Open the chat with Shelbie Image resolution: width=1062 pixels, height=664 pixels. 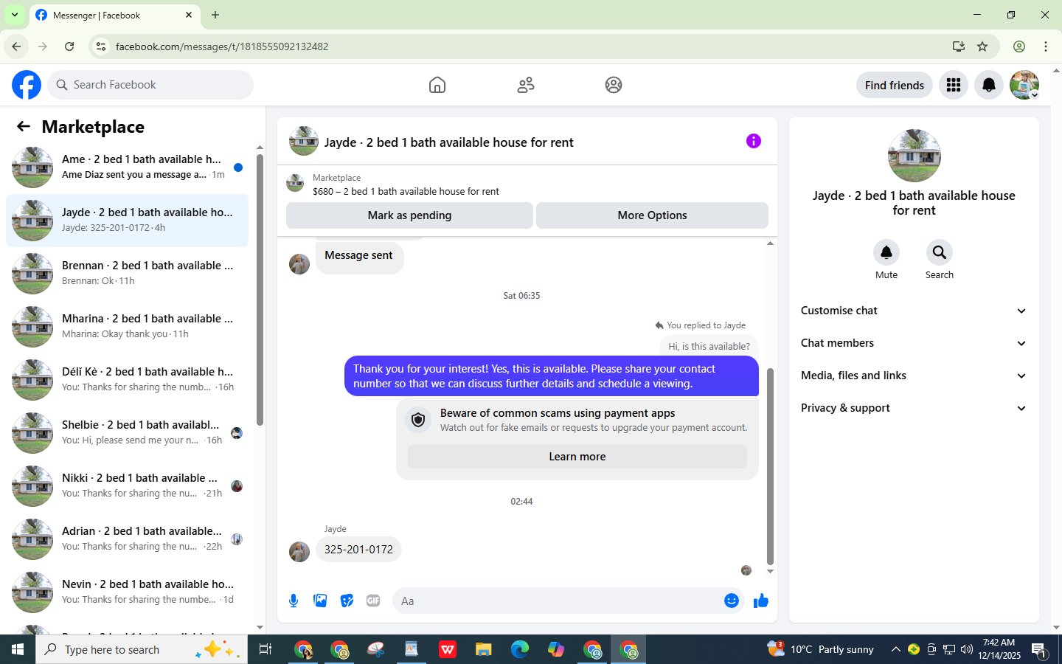pos(127,433)
